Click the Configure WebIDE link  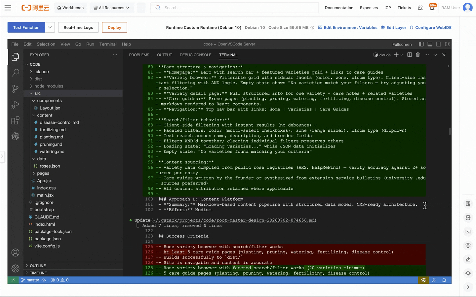pos(430,27)
